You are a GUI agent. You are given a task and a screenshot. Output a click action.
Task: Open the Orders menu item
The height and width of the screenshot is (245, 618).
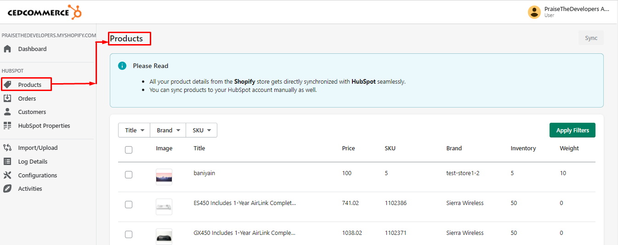(x=27, y=98)
